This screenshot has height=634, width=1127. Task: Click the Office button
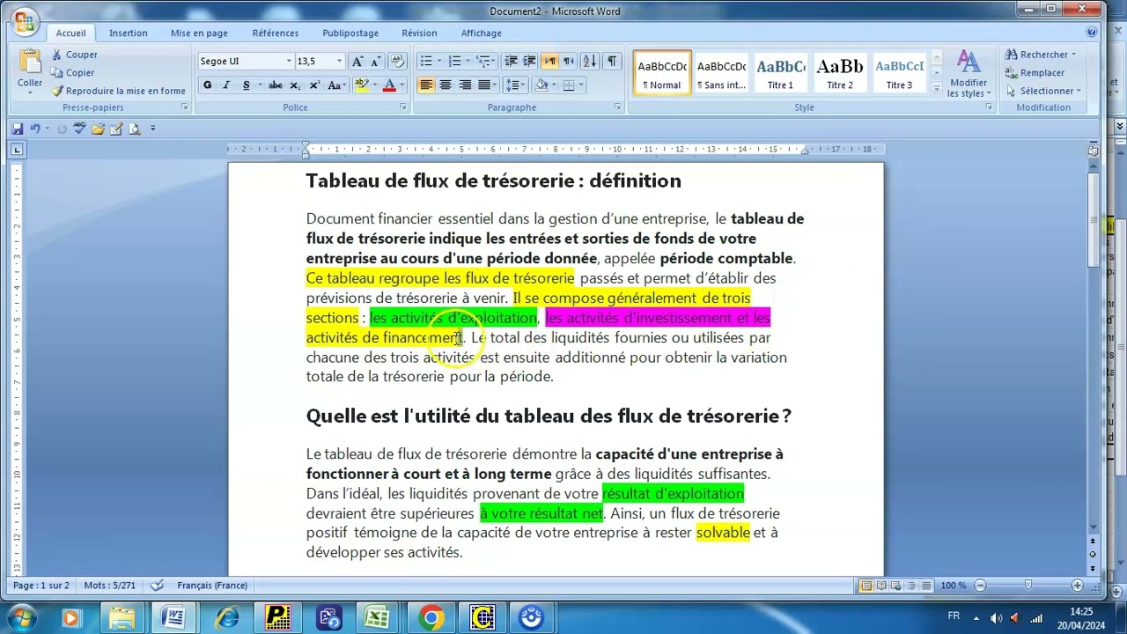coord(25,22)
